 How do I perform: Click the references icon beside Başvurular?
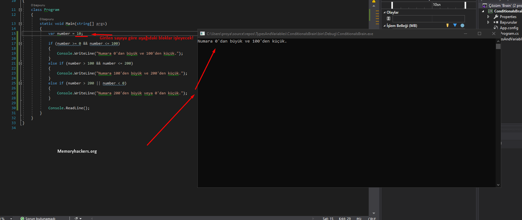496,22
